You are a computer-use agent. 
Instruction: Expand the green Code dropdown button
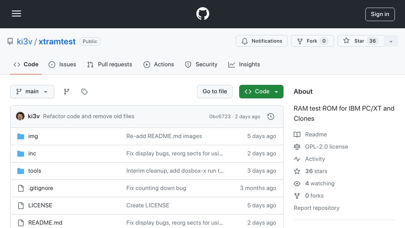[261, 92]
